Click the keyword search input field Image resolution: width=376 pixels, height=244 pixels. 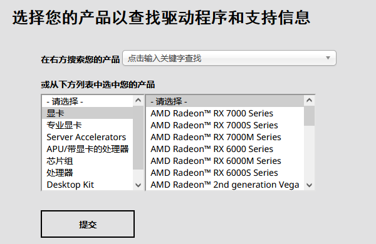(x=229, y=58)
